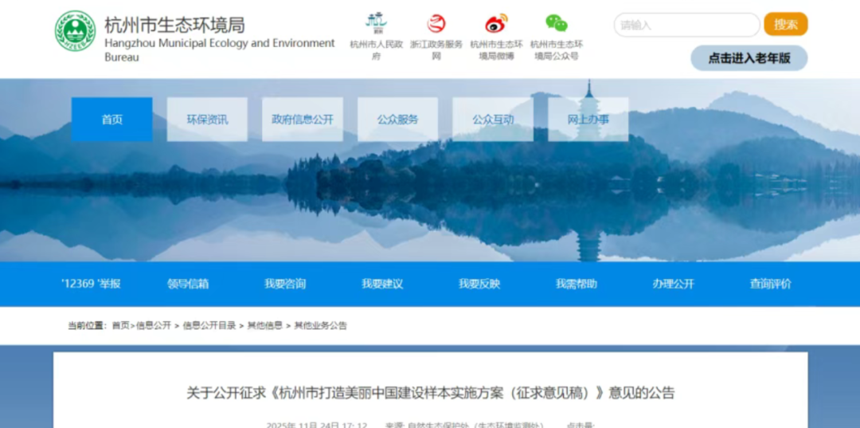Click the Hangzhou Ecology Bureau logo emblem
The width and height of the screenshot is (860, 428).
tap(75, 31)
